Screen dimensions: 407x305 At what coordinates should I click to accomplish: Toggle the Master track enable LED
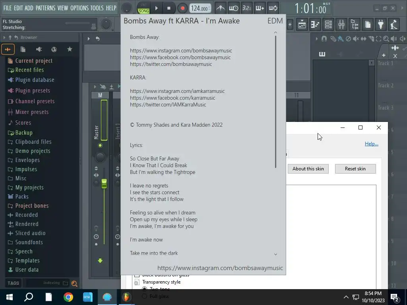click(100, 145)
